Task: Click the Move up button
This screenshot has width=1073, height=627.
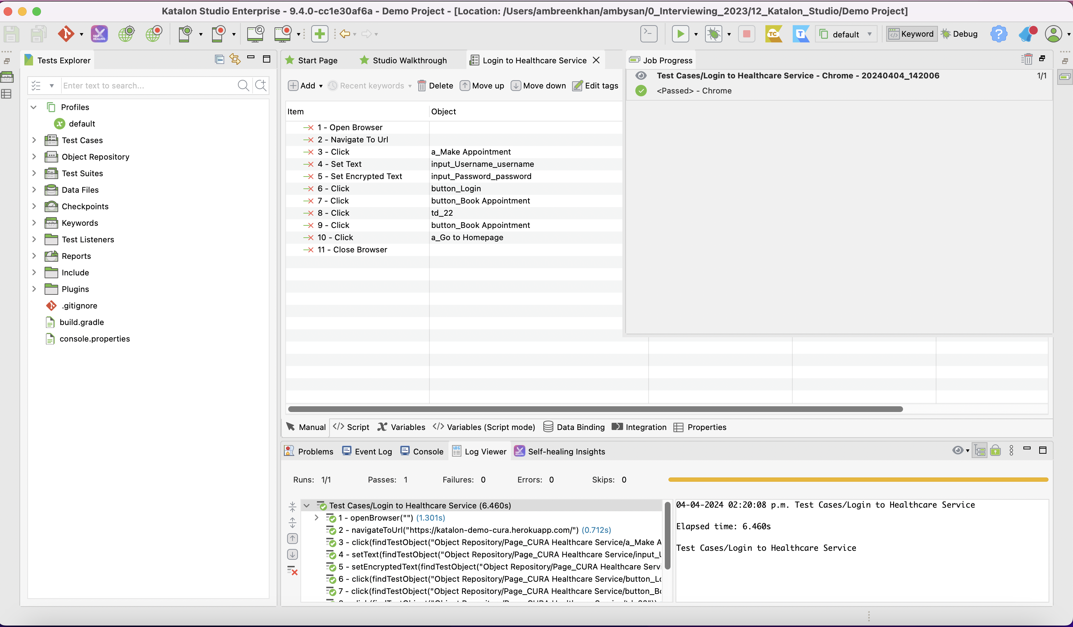Action: [x=482, y=86]
